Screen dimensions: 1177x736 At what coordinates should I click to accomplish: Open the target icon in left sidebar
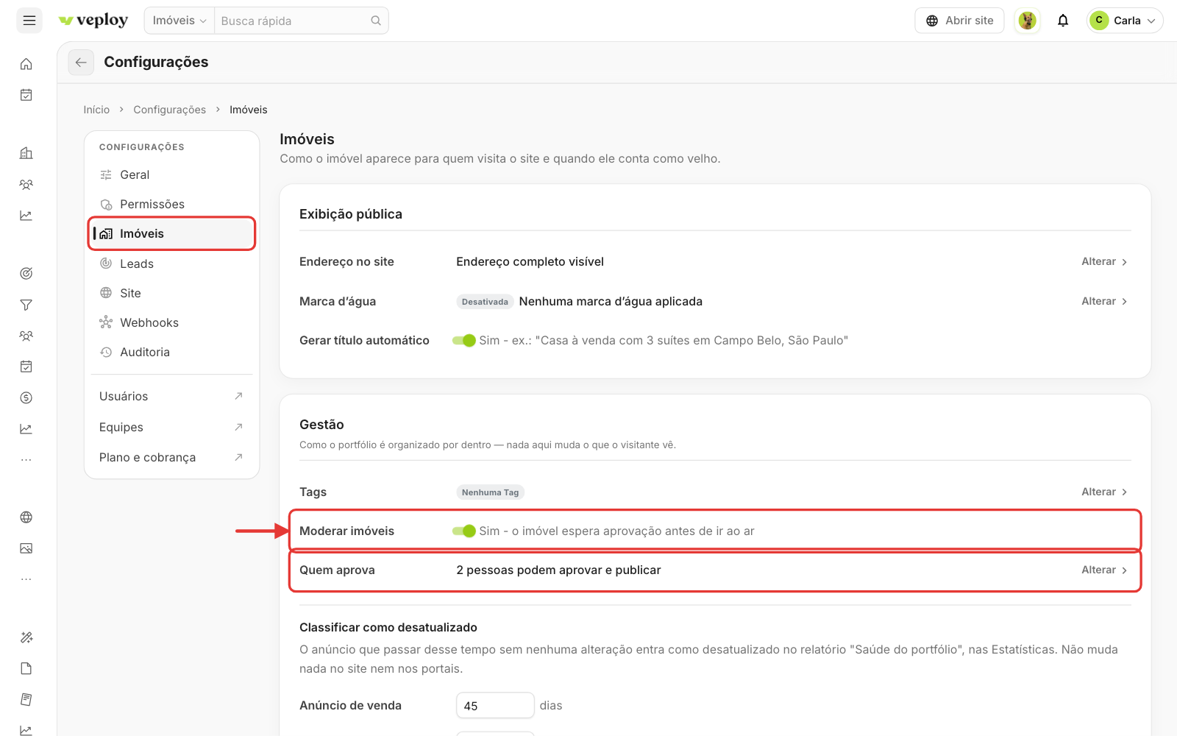pyautogui.click(x=26, y=274)
